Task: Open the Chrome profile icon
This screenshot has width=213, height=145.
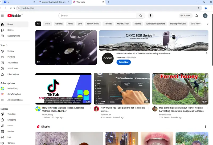Action: 206,8
